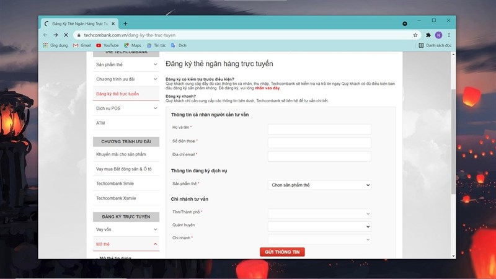Select Đăng ký thẻ trực tuyến menu item
Screen dimensions: 496x279
click(x=126, y=94)
